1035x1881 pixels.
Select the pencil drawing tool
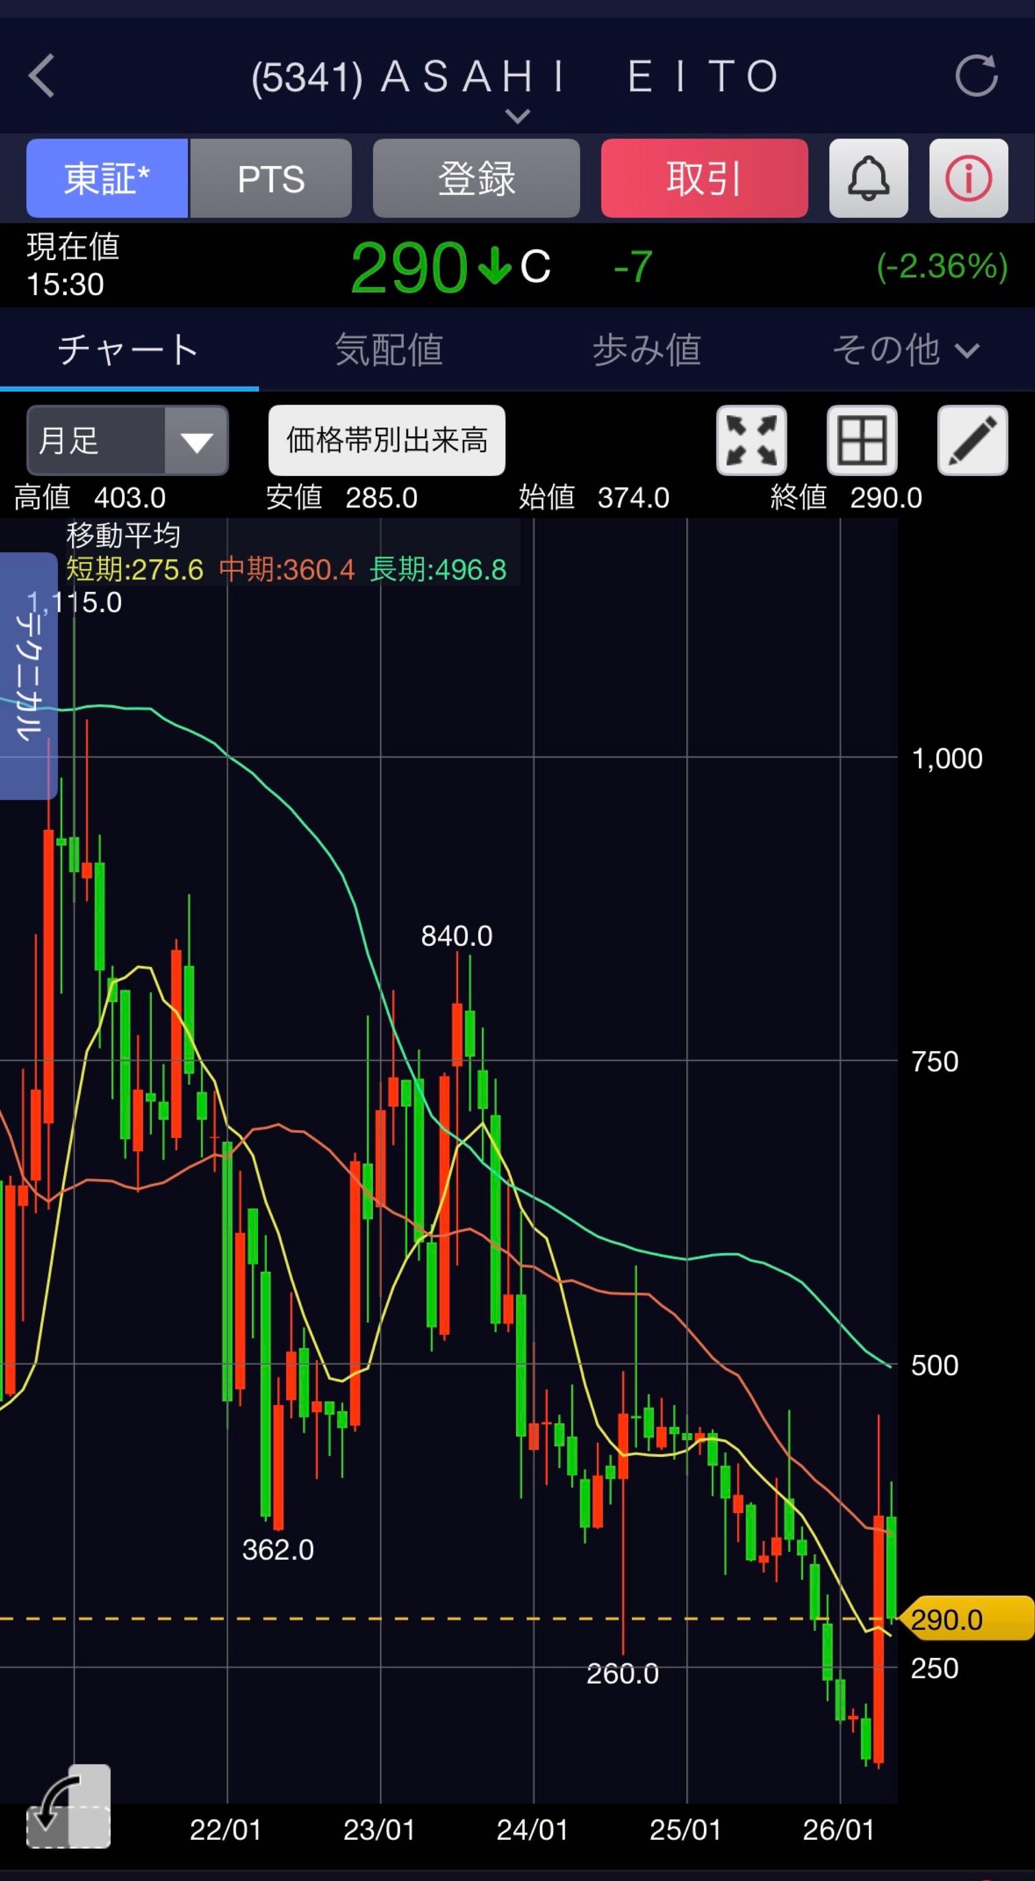(972, 440)
